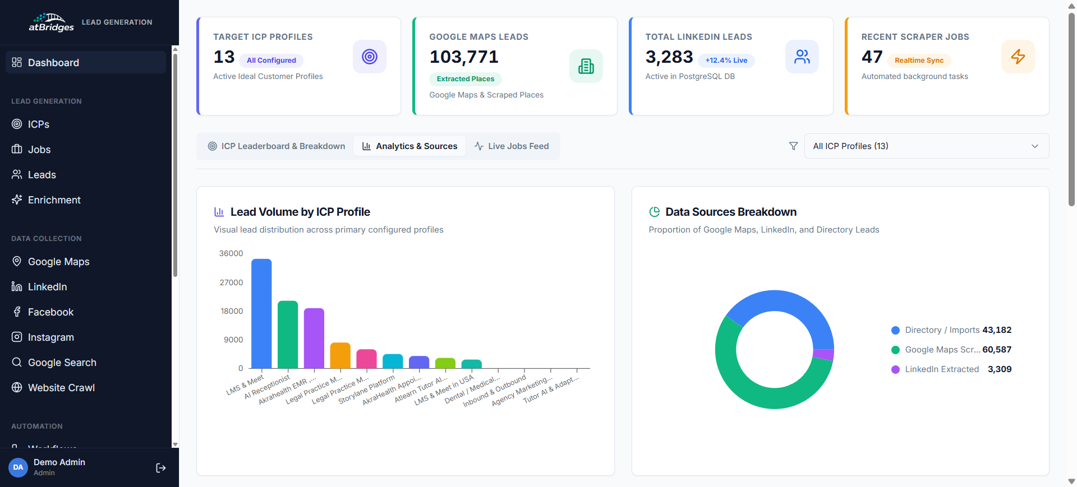1077x487 pixels.
Task: Click the 60,587 Google Maps value
Action: click(x=997, y=350)
